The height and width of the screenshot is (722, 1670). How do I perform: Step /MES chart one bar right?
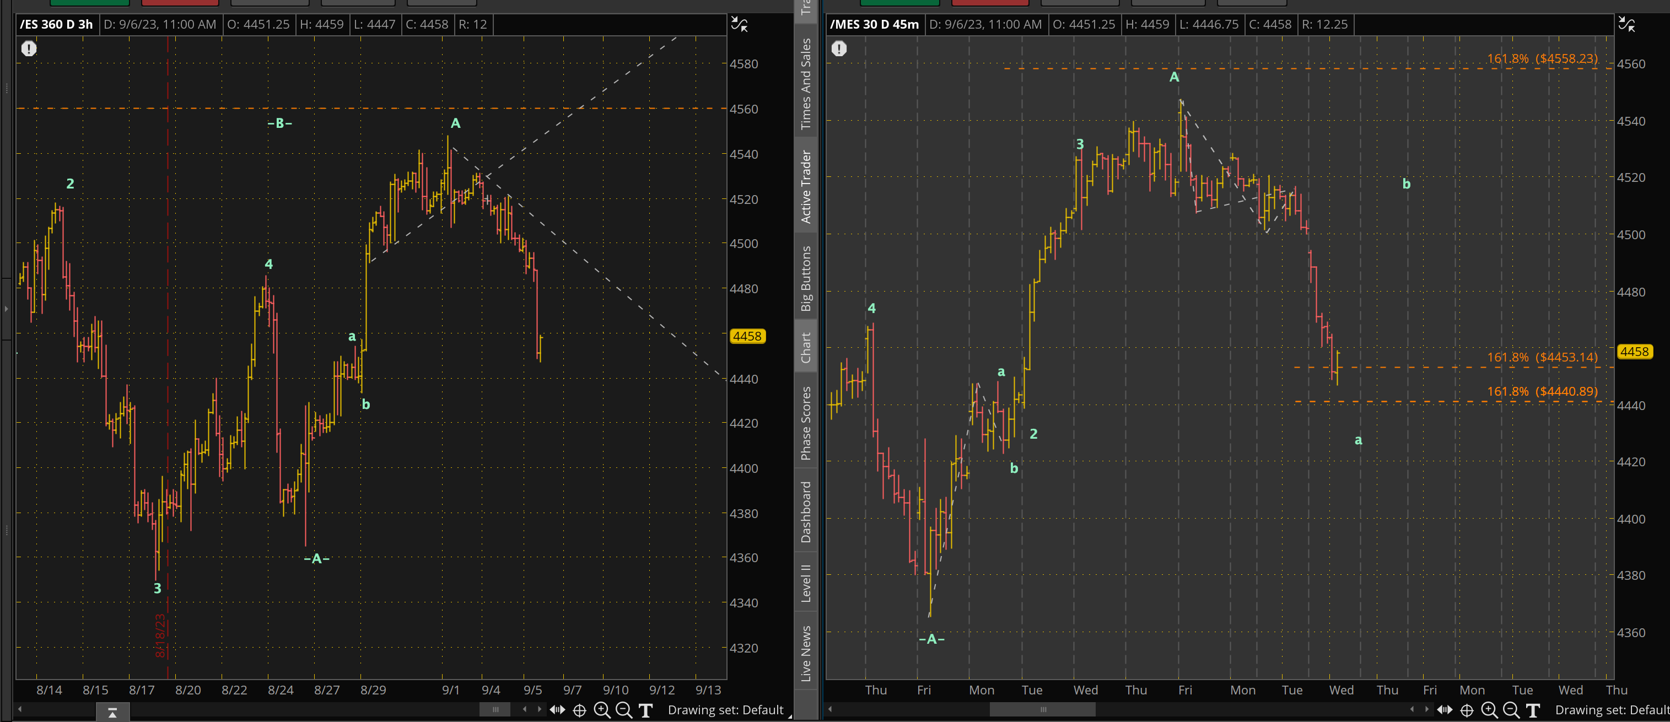click(1426, 710)
